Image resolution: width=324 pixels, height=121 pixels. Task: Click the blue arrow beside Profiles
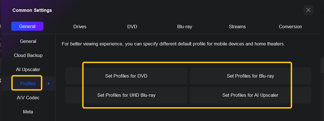[49, 83]
